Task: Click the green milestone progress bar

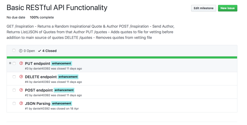Action: [122, 57]
